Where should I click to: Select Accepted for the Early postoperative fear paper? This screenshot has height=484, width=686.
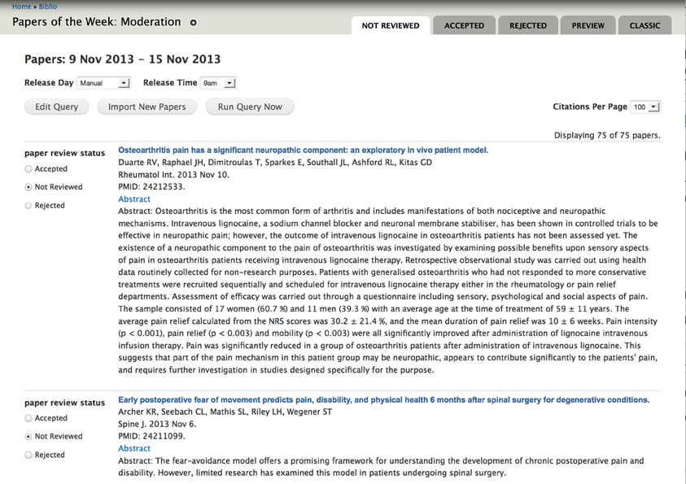point(28,418)
